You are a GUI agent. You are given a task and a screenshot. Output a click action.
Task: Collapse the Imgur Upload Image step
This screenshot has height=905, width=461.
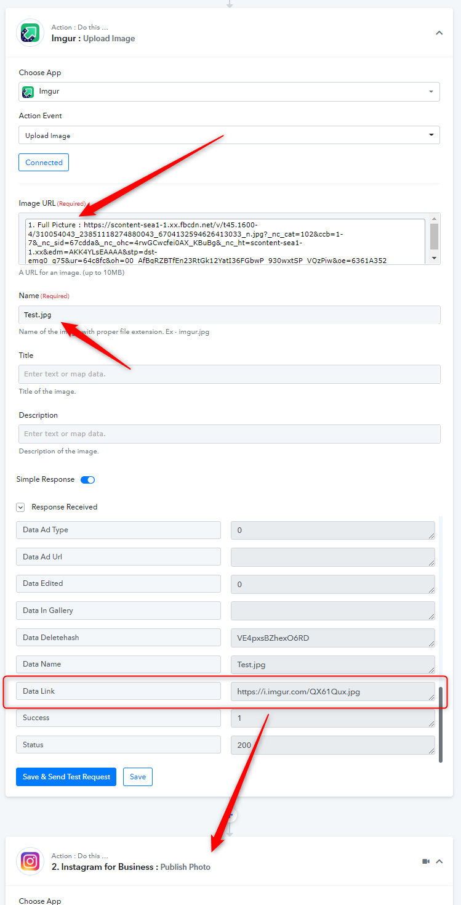coord(439,33)
